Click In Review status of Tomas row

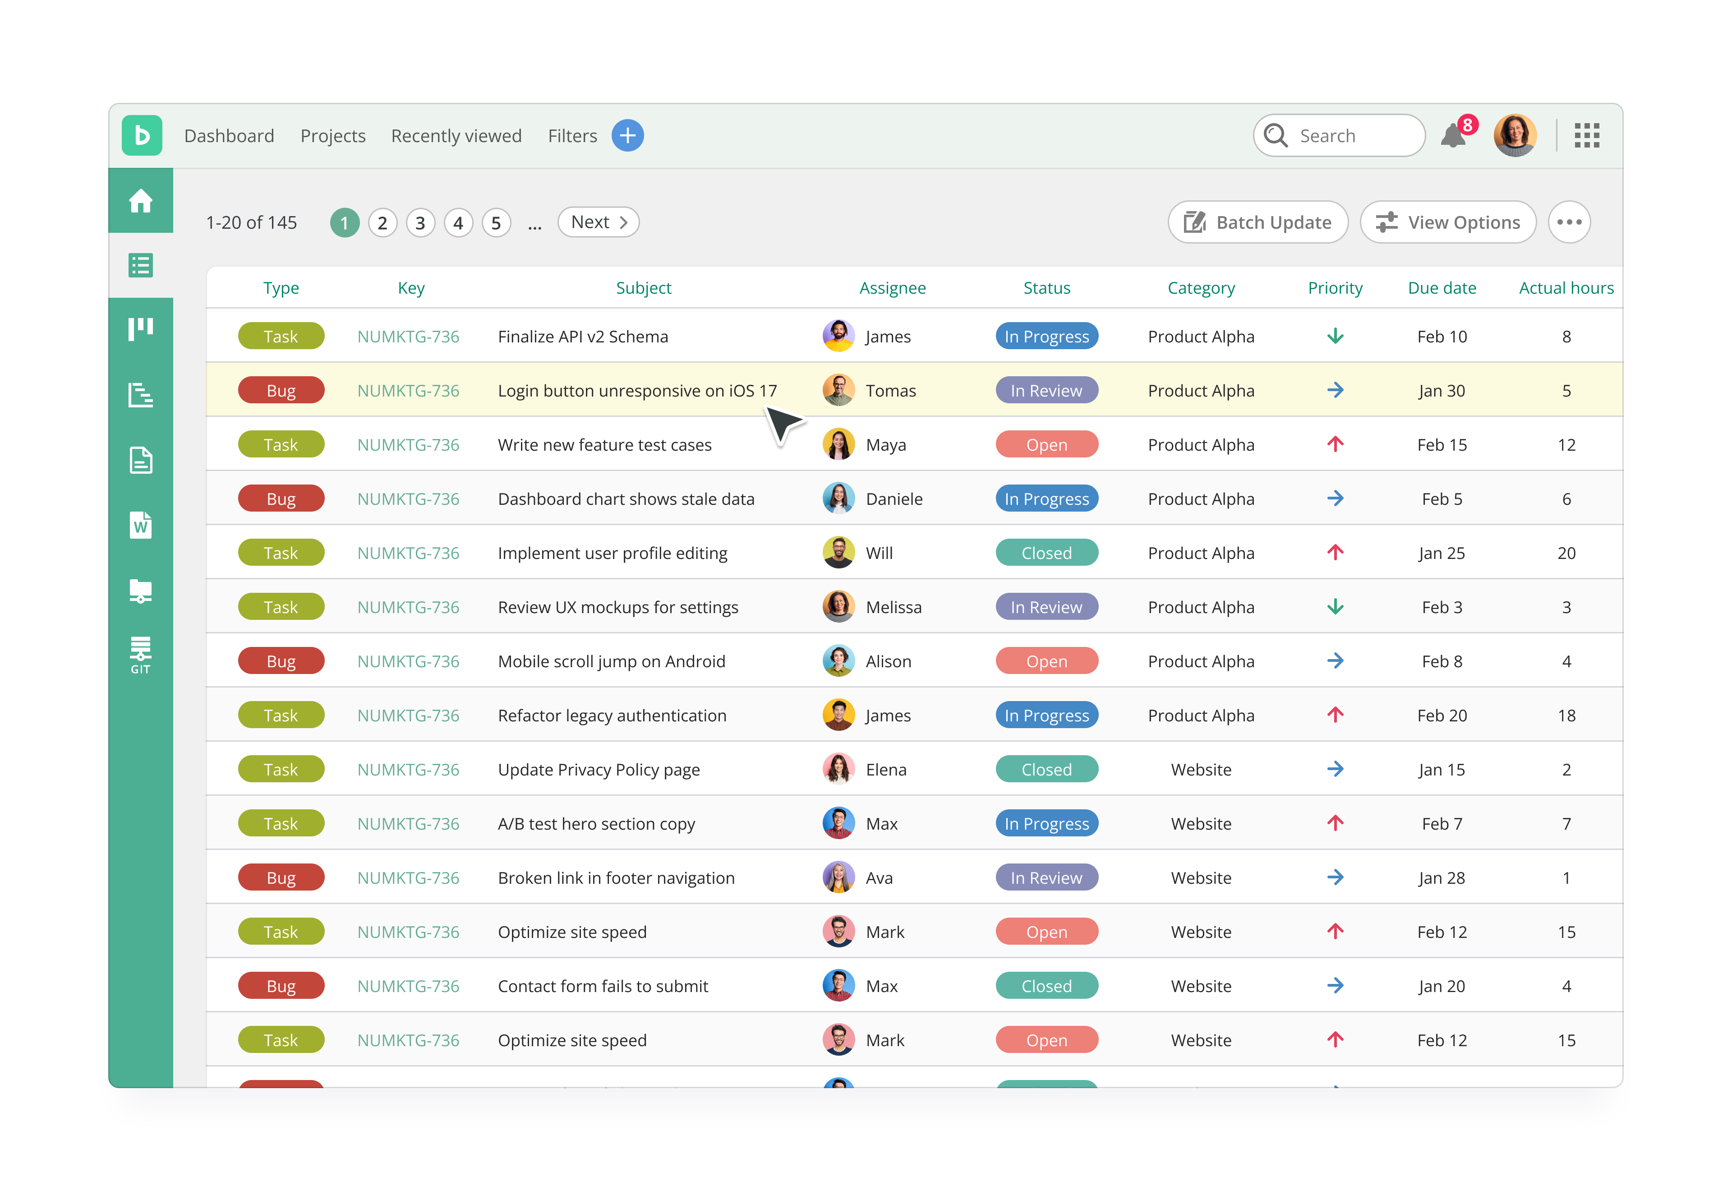coord(1046,390)
